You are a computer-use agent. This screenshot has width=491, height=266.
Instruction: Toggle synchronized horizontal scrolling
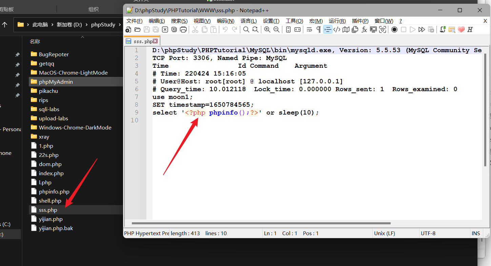coord(297,29)
